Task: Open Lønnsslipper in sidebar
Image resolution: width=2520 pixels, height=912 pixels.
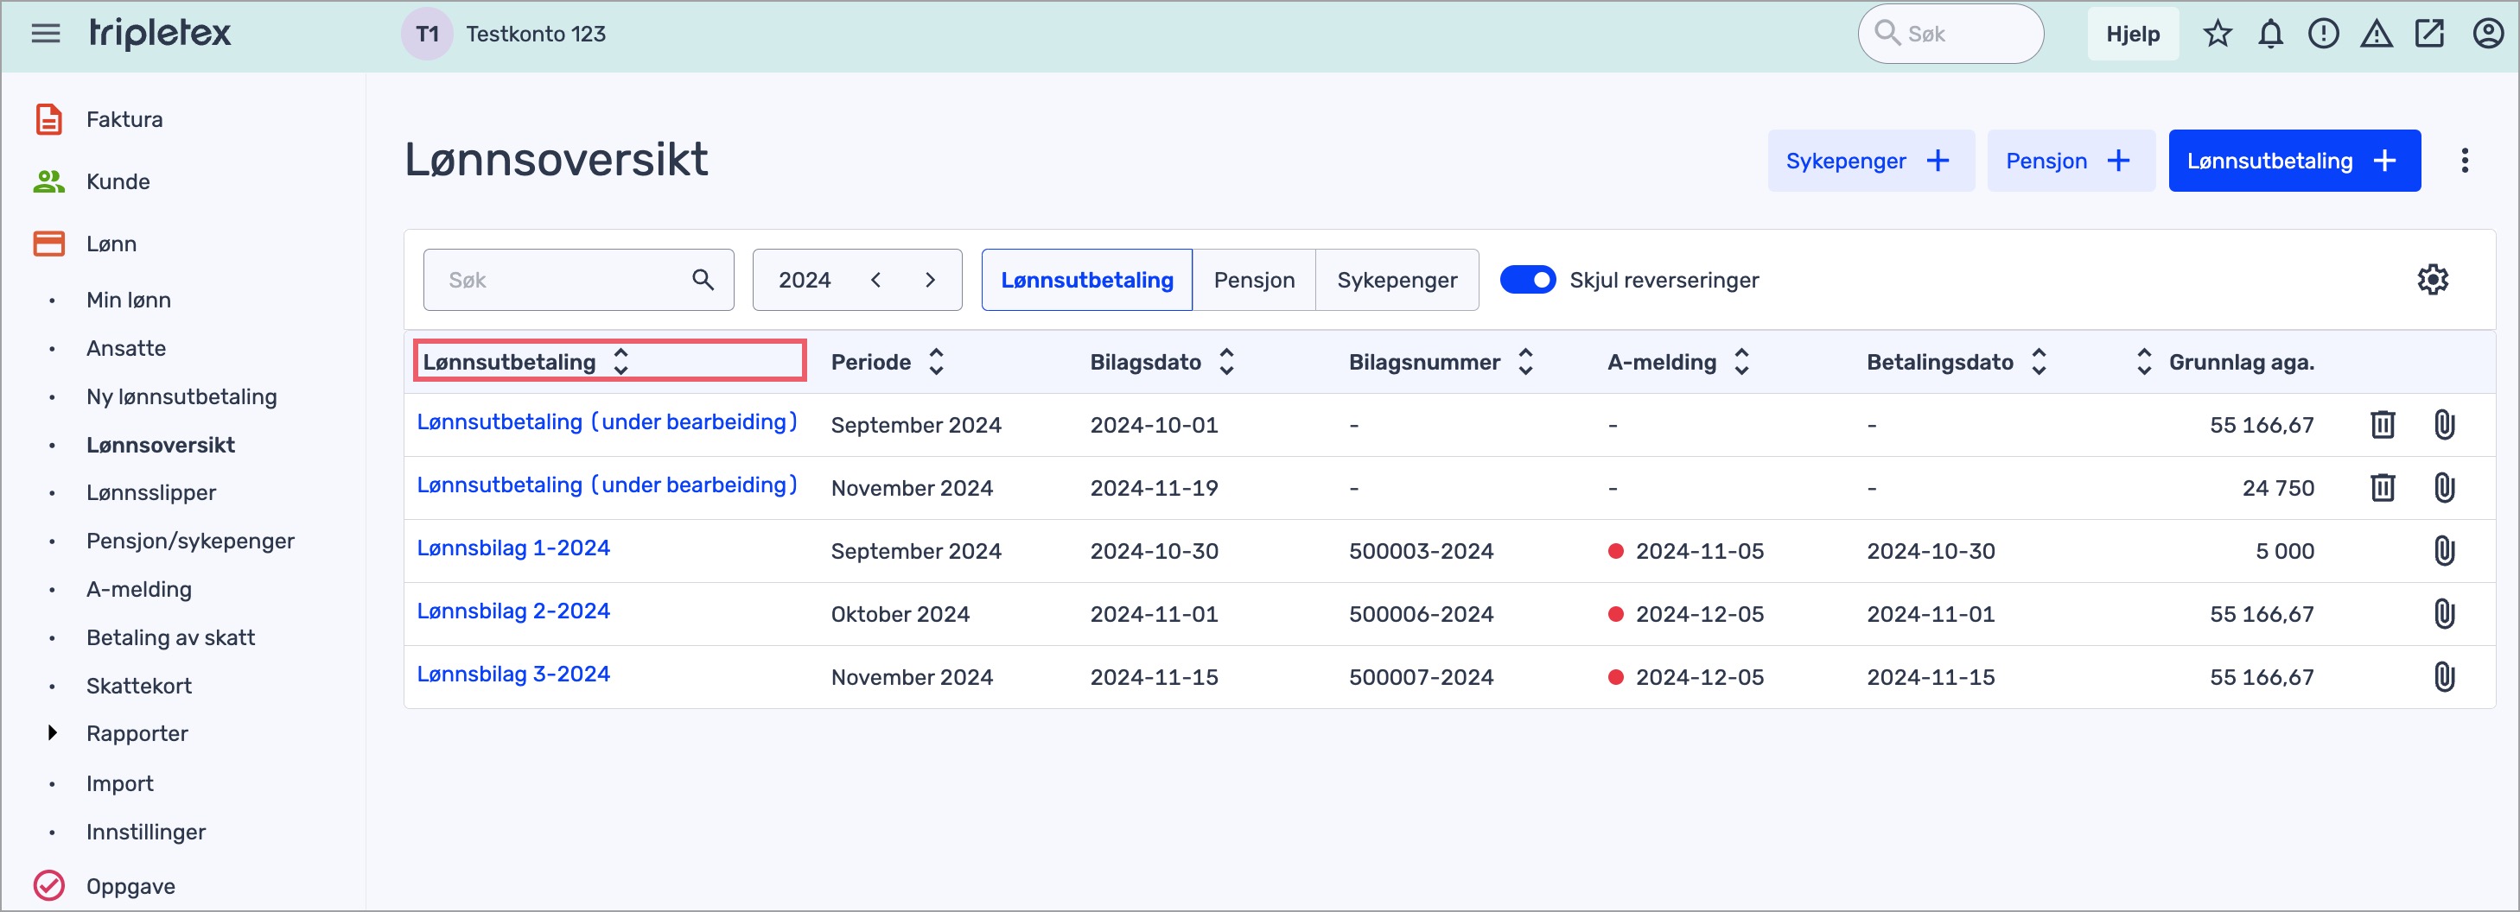Action: coord(150,492)
